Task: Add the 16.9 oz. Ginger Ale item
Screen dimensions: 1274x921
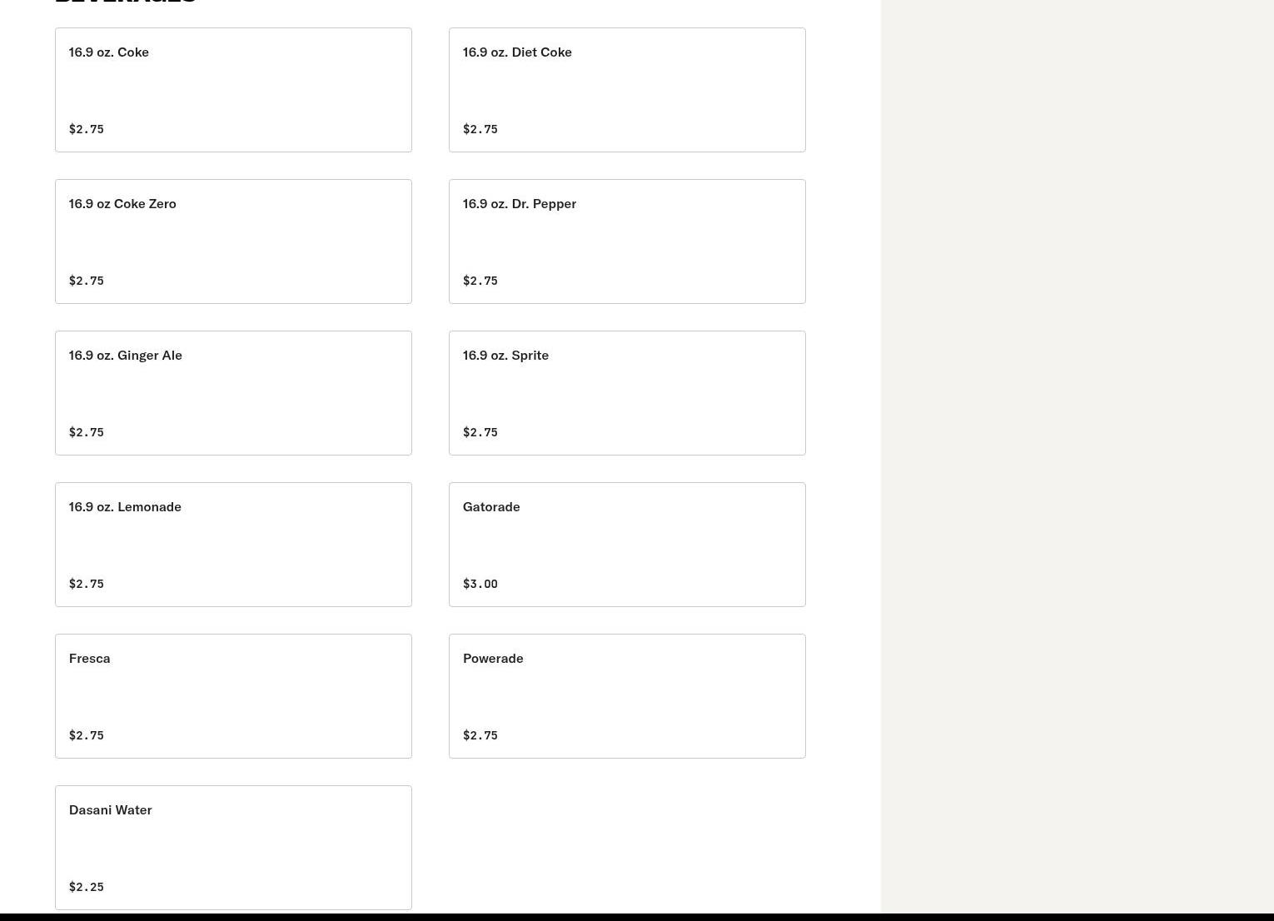Action: pos(233,393)
